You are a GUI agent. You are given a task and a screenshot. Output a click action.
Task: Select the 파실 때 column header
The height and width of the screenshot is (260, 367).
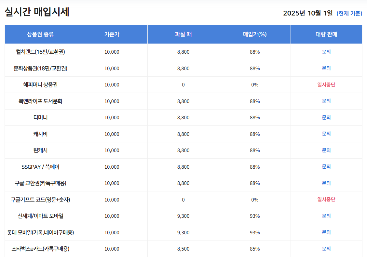click(183, 34)
